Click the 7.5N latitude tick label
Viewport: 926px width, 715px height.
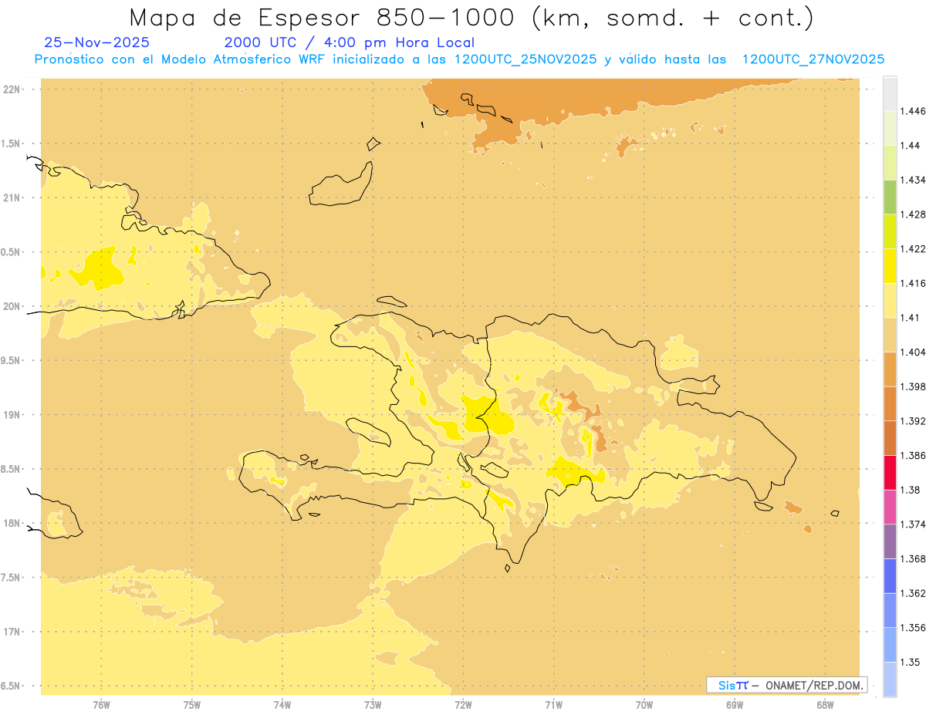tap(11, 578)
